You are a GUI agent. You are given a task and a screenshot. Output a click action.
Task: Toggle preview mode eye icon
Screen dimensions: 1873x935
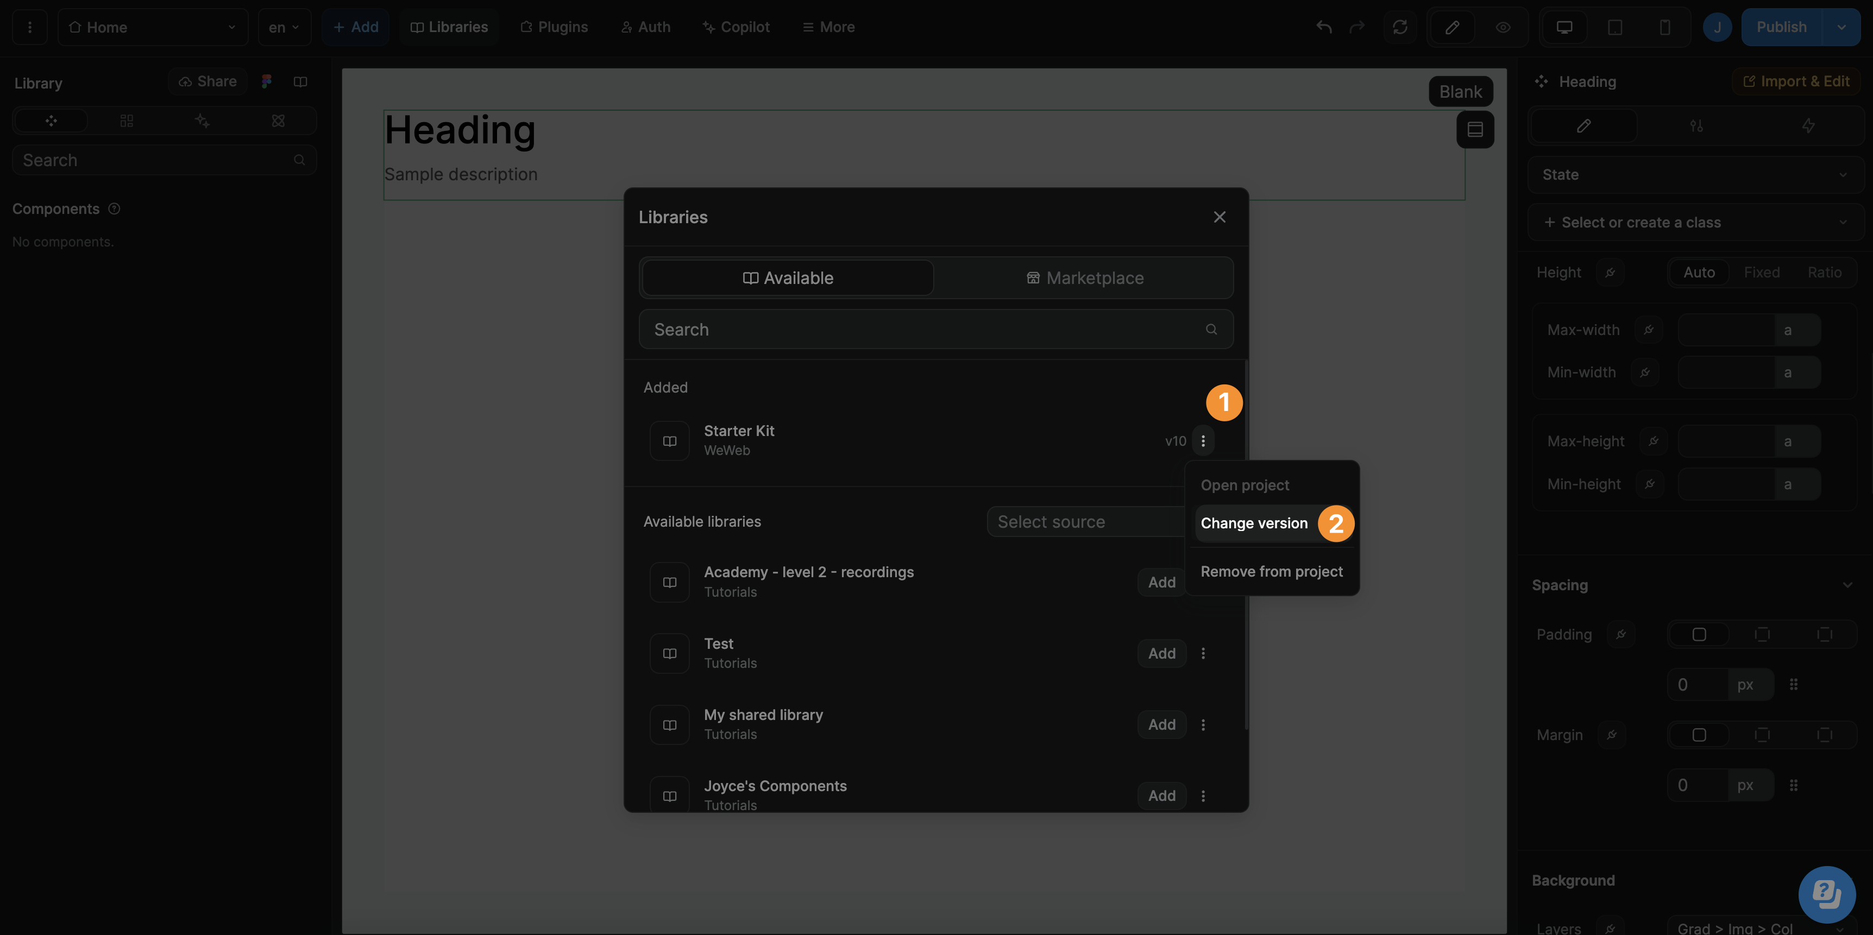(x=1503, y=28)
